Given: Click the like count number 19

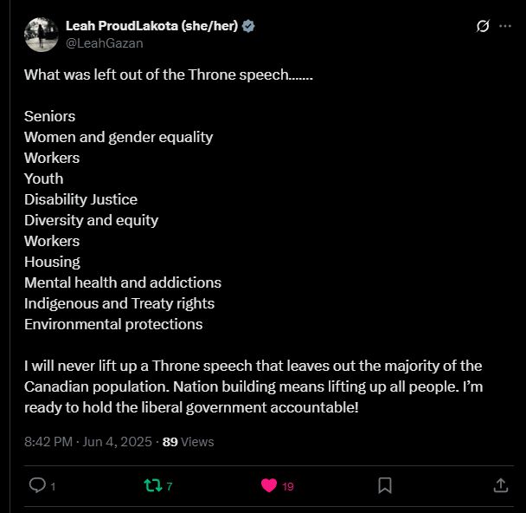Looking at the screenshot, I should pos(288,486).
